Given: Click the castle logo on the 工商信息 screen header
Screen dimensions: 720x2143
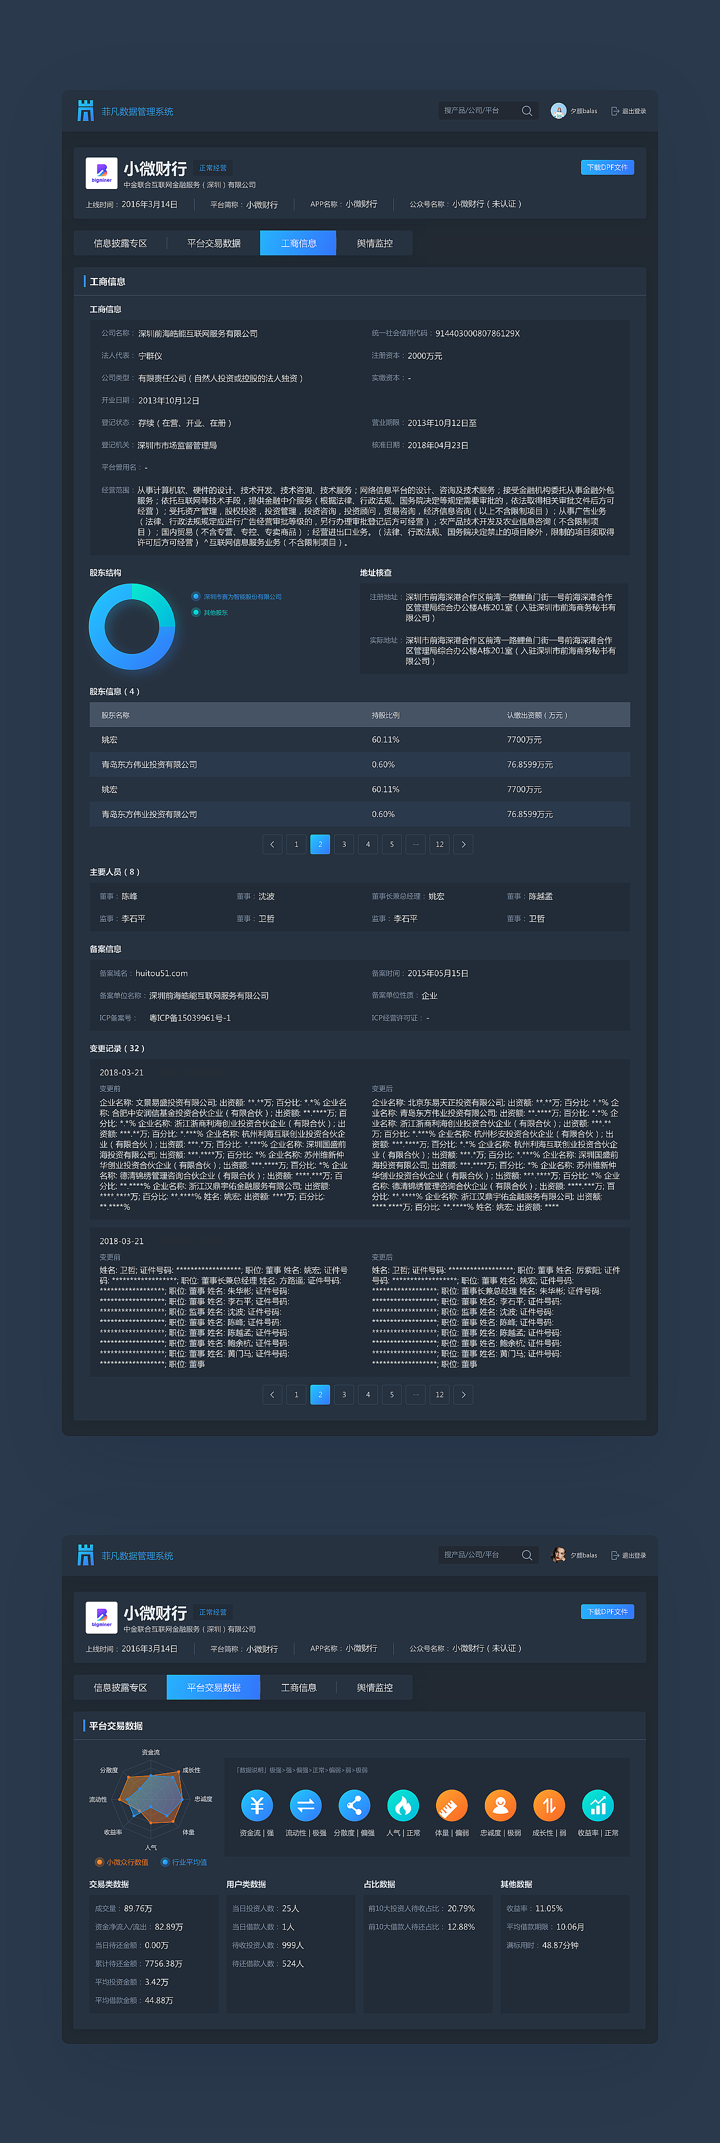Looking at the screenshot, I should click(x=85, y=111).
